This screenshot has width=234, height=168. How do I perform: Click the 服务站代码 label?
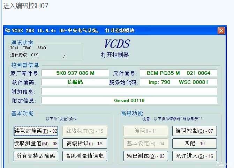(123, 82)
